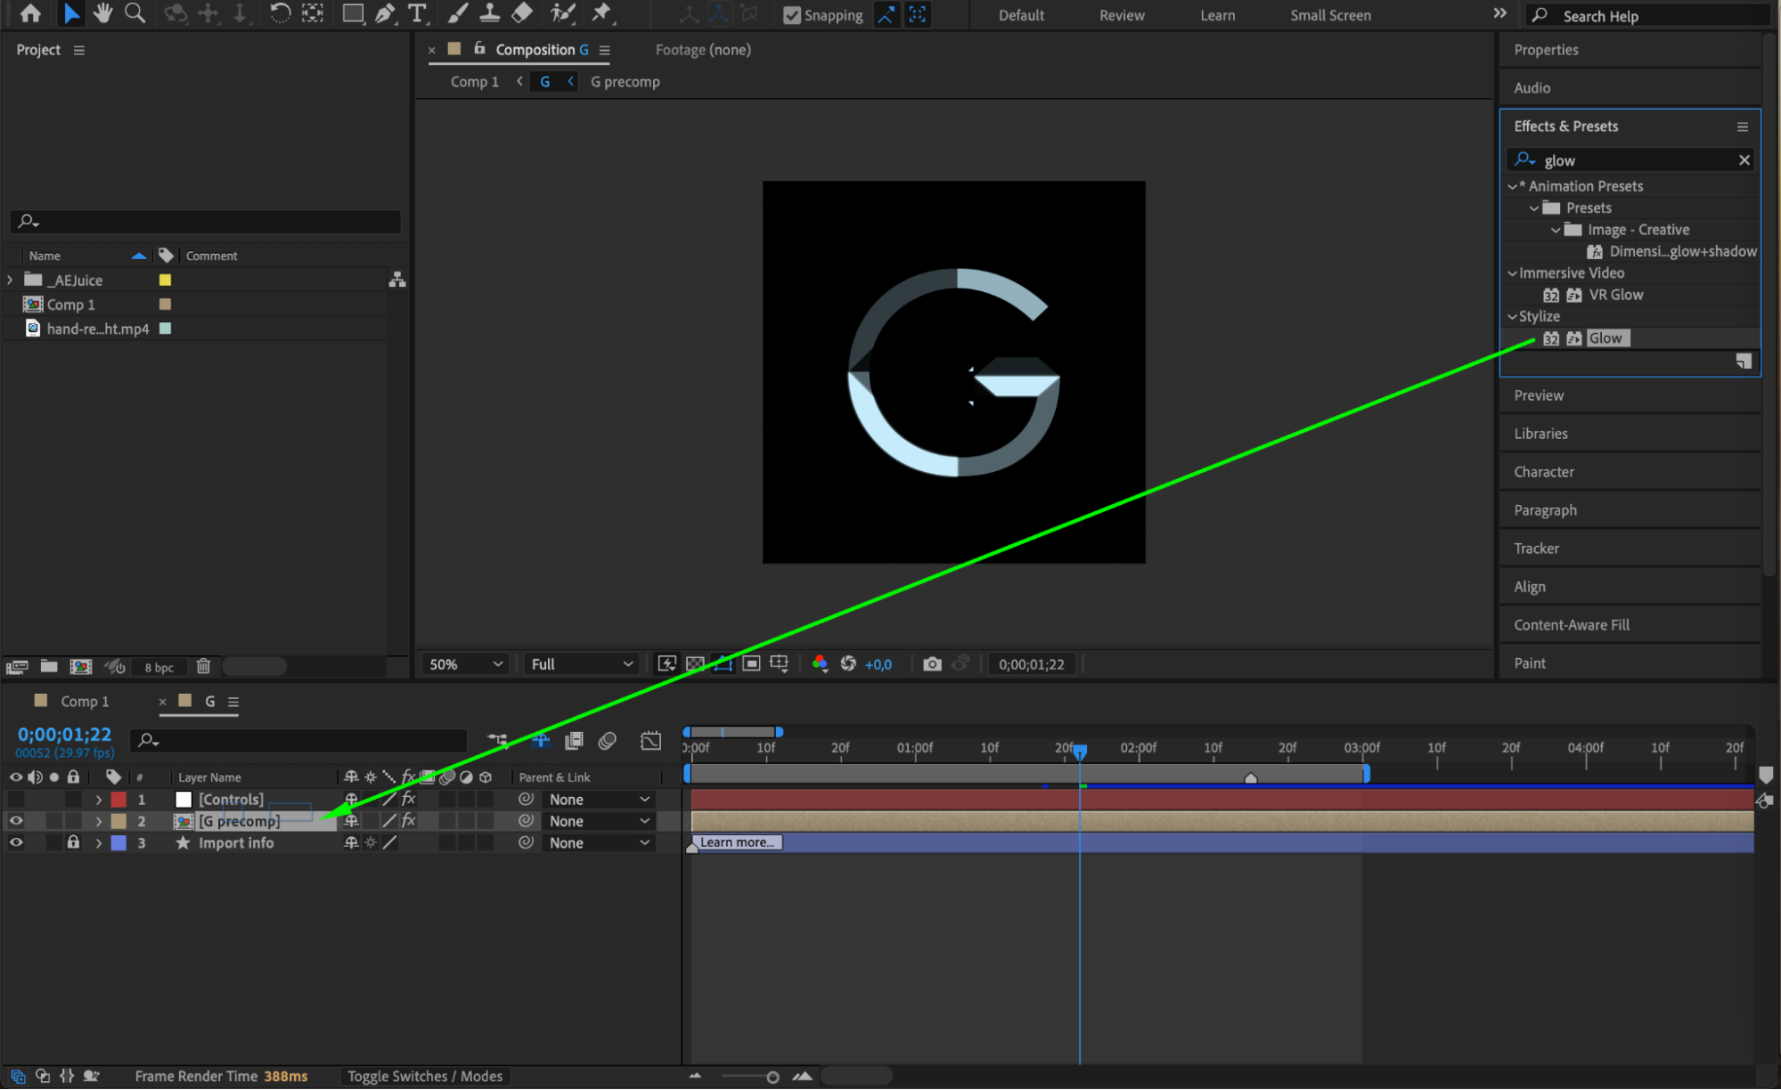
Task: Open the Home screen icon
Action: [30, 13]
